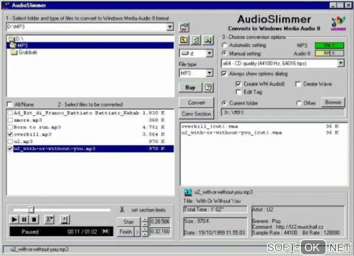Open the a64 CD quality preset dropdown
Viewport: 354px width, 256px height.
341,63
